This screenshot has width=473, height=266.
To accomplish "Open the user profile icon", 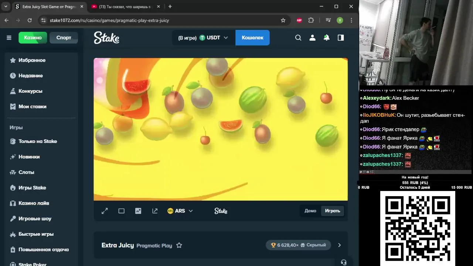I will [312, 38].
